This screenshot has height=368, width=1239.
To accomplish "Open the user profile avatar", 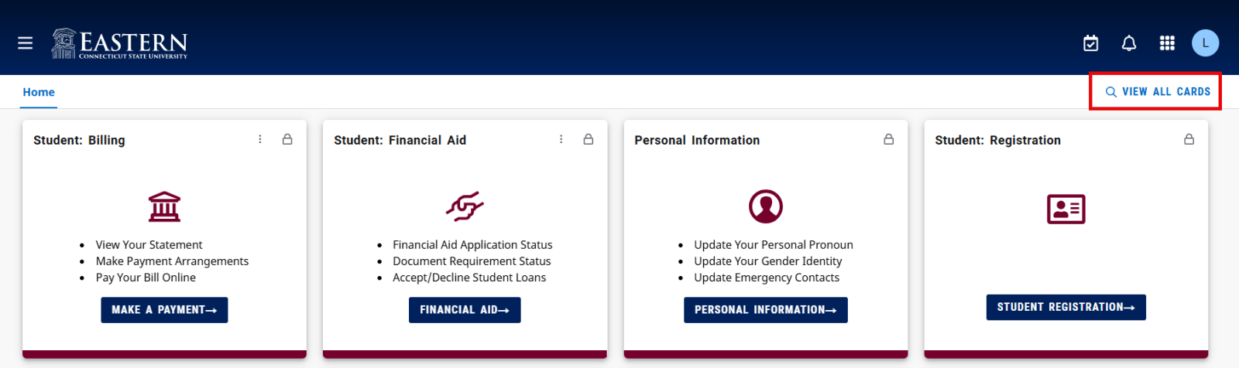I will (1205, 43).
